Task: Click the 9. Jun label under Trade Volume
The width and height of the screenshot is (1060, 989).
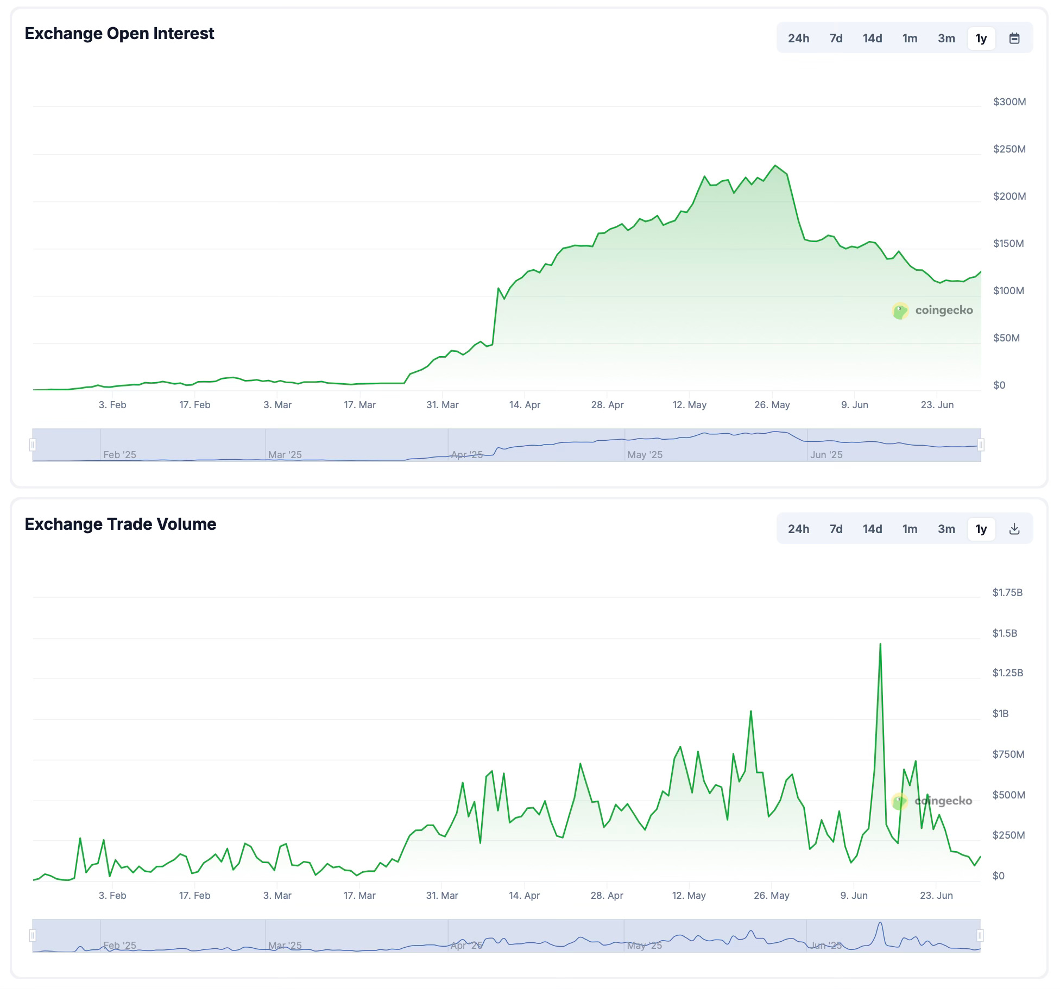Action: pyautogui.click(x=854, y=895)
